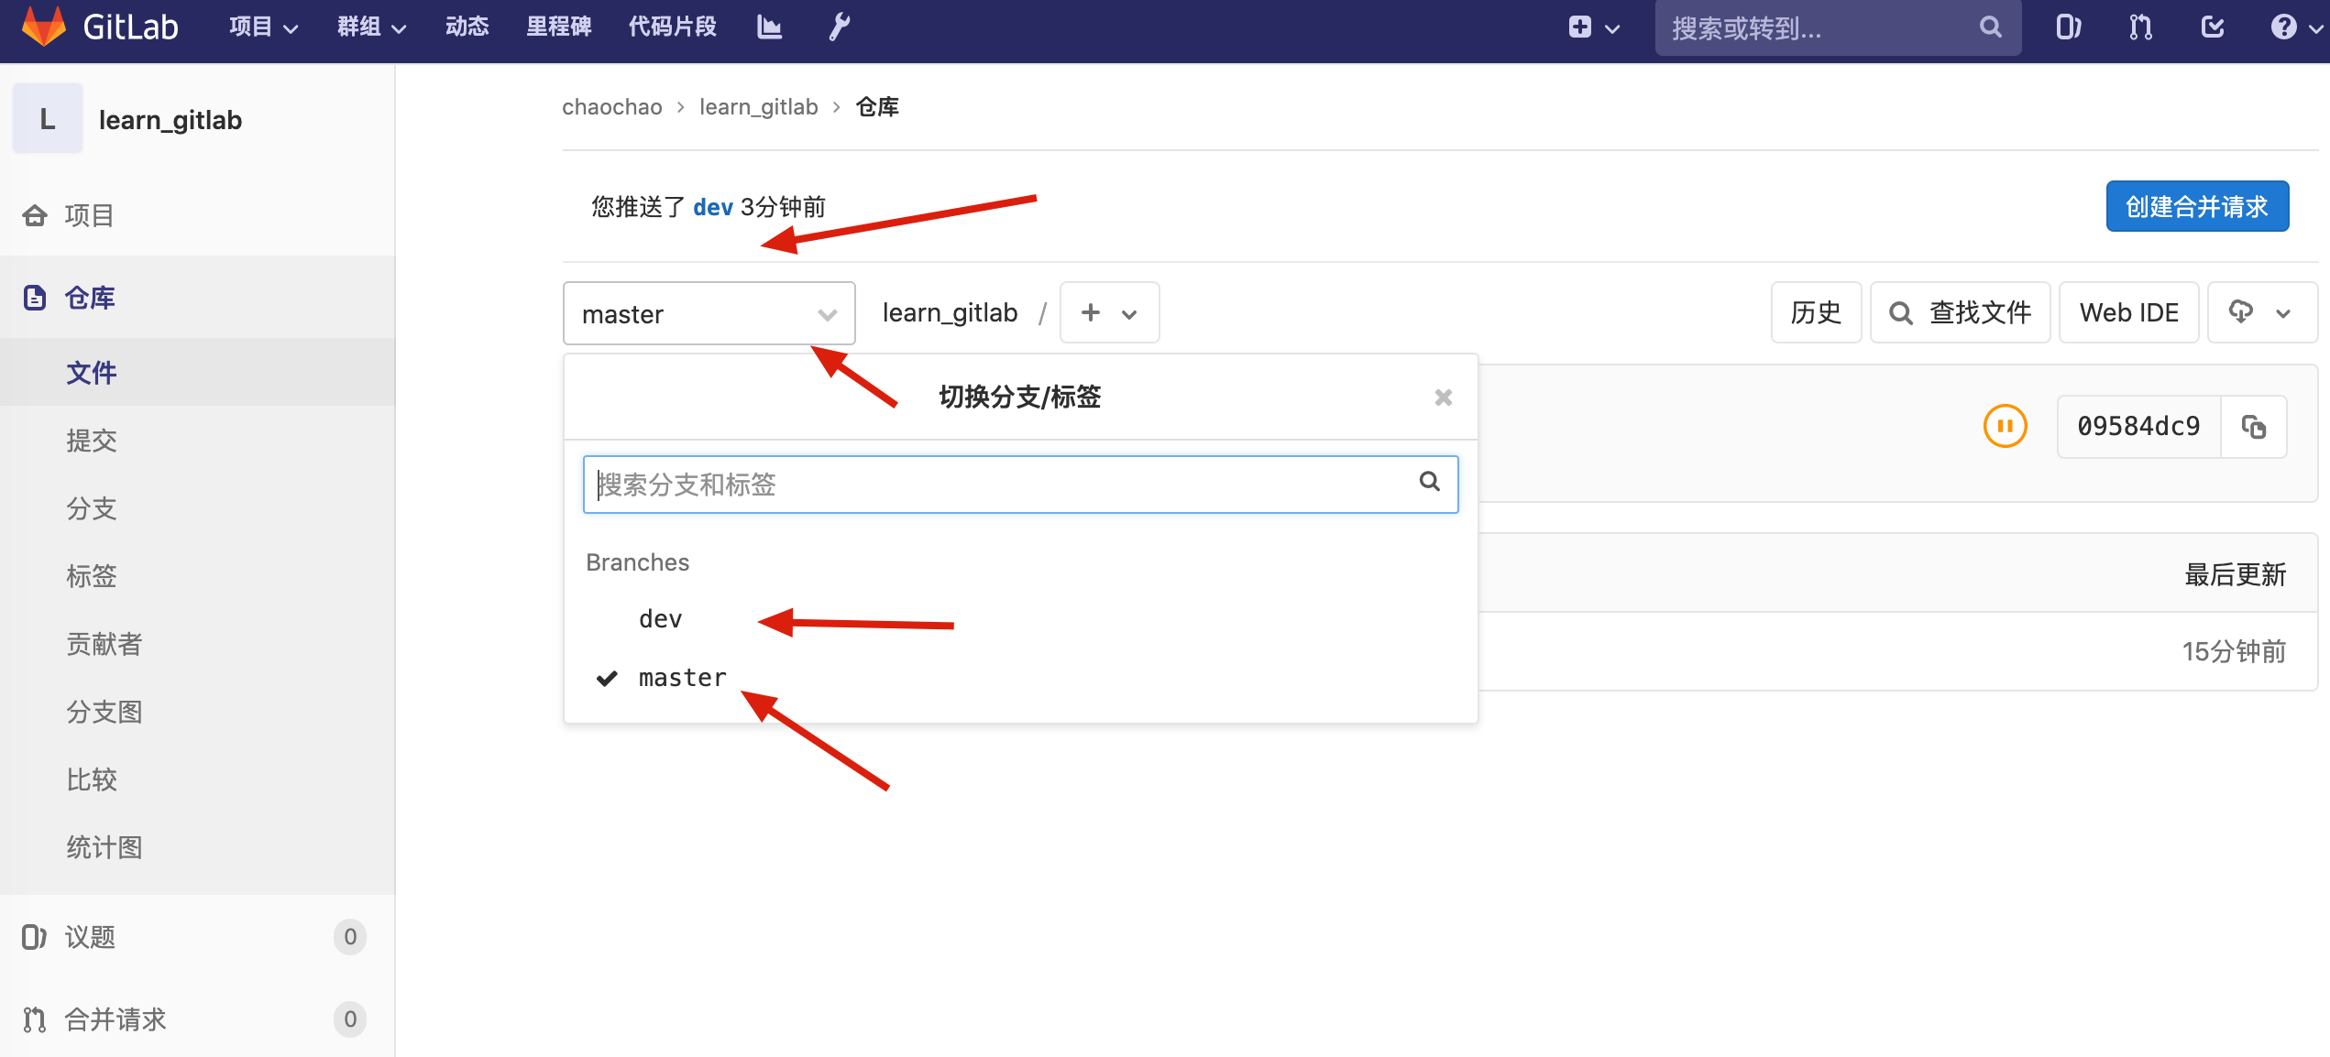Click the 历史 history button
The image size is (2330, 1057).
(x=1816, y=313)
